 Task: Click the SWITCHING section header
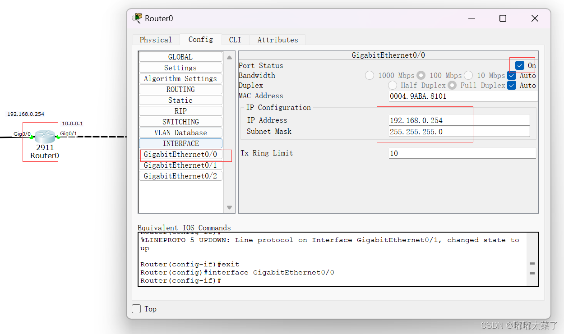180,122
